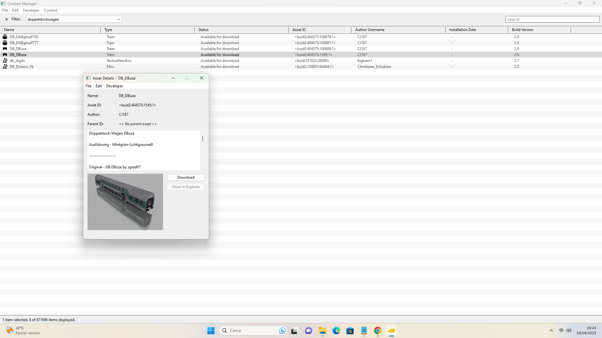Viewport: 602px width, 338px height.
Task: Open the Edit menu in Content Manager
Action: coord(15,10)
